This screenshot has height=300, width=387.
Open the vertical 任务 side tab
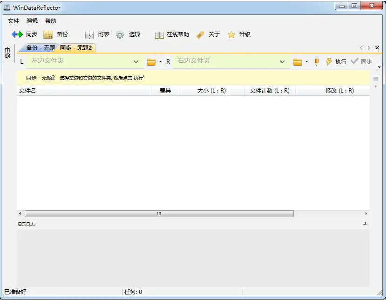point(8,53)
